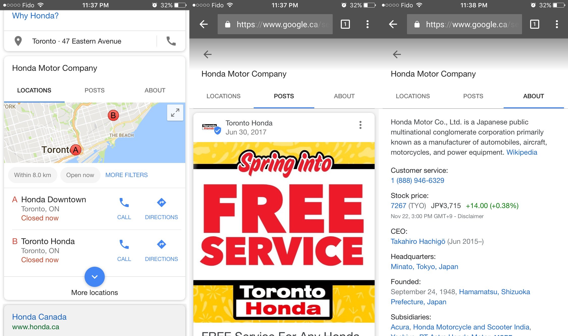Select POSTS tab in left panel
Screen dimensions: 568x336
point(94,90)
